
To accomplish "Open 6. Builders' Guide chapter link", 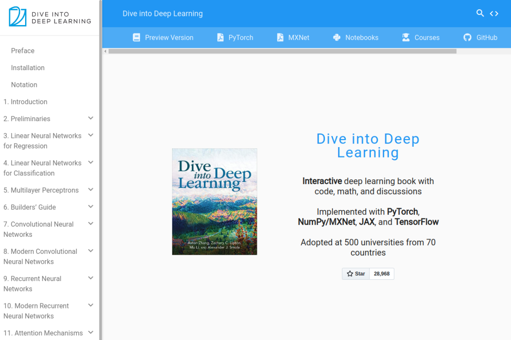I will (x=30, y=207).
